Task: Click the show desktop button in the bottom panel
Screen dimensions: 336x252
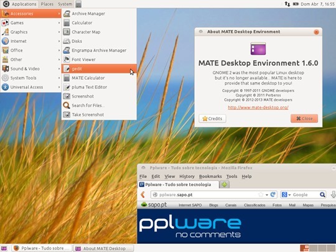Action: [x=4, y=248]
